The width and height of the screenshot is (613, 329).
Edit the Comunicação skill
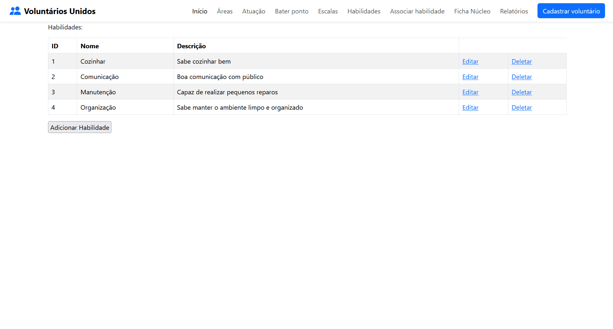(x=470, y=76)
